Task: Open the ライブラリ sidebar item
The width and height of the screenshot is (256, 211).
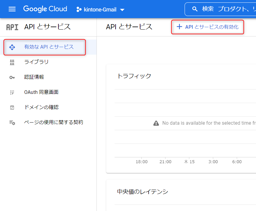Action: (x=36, y=62)
